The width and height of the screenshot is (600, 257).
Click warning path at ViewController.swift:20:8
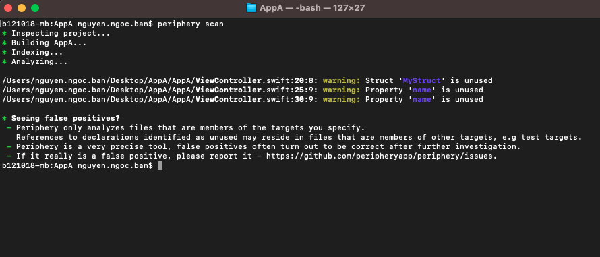(160, 80)
